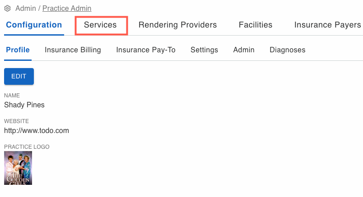Click the gear icon beside the Admin breadcrumb
Screen dimensions: 363x197
click(7, 9)
